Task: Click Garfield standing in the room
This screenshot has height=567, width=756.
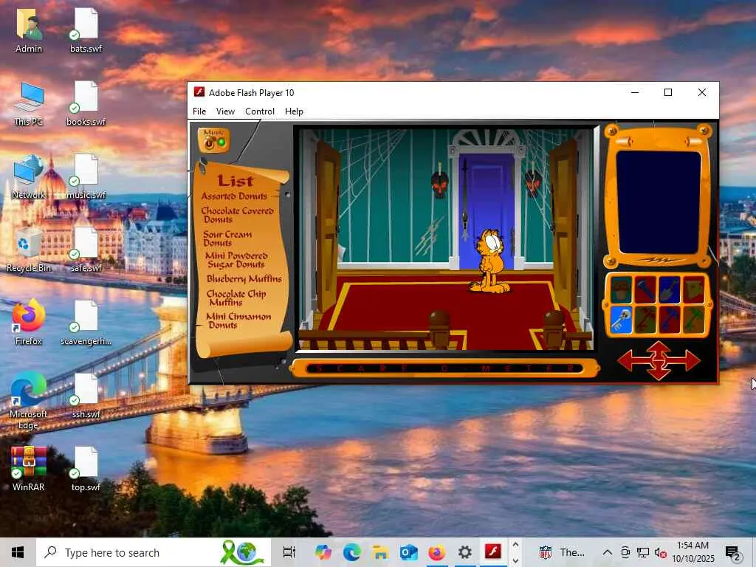Action: pos(490,261)
